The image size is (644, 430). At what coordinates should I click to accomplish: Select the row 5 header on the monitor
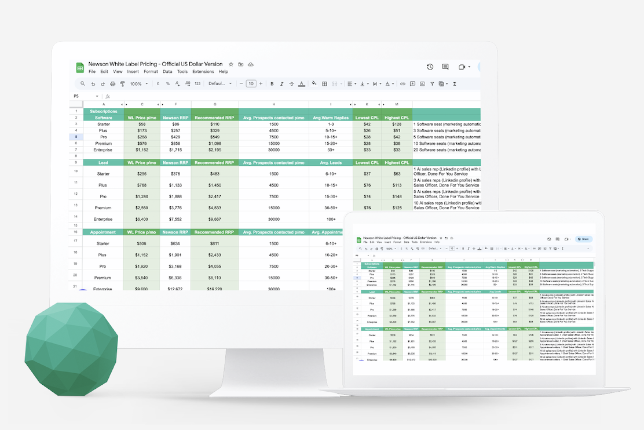pyautogui.click(x=76, y=137)
